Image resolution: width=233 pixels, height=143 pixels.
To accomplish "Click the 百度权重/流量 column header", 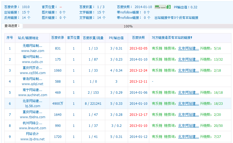I will click(x=93, y=38).
